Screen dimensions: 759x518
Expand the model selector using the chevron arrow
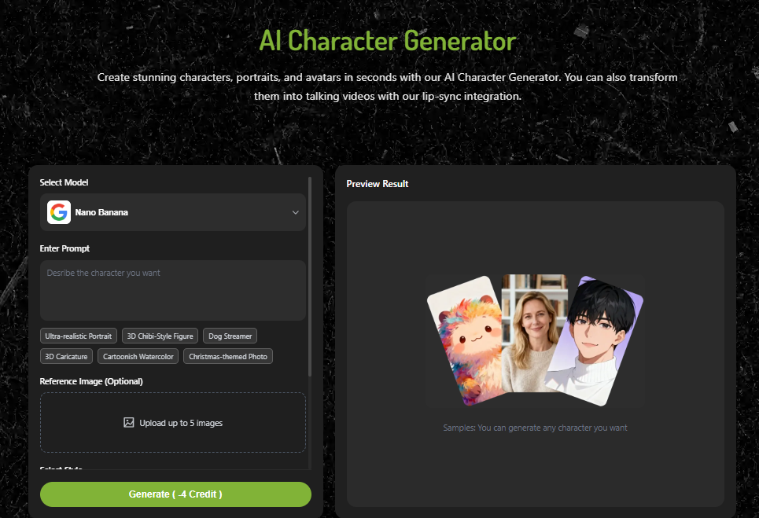point(296,212)
